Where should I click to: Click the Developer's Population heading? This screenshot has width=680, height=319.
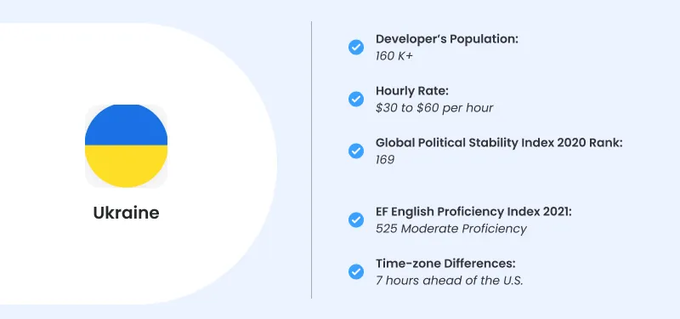tap(447, 39)
